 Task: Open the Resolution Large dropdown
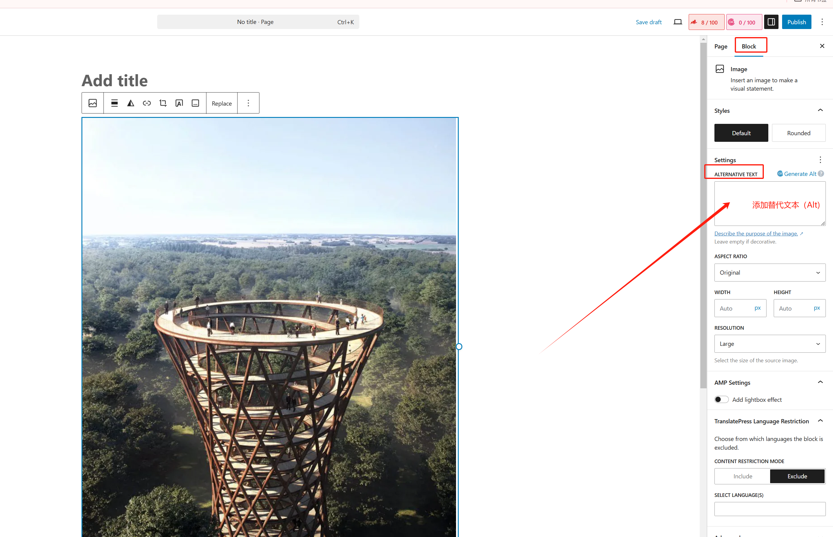pyautogui.click(x=770, y=344)
